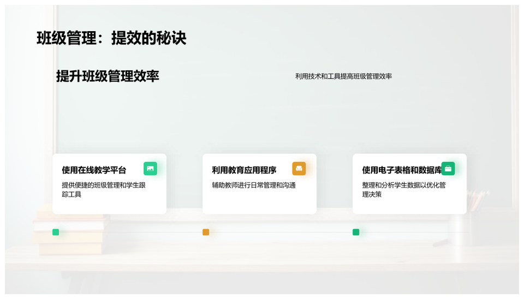
Task: Click the description 提供便捷的班级管理和学生跟踪工具
Action: (x=104, y=189)
